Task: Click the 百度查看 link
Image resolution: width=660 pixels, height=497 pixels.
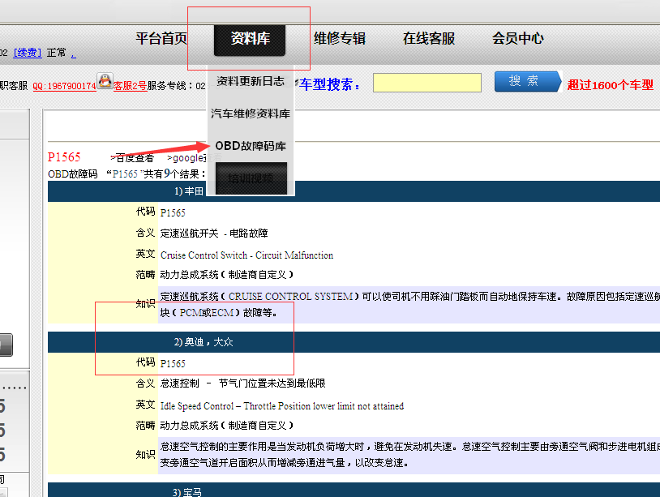Action: coord(132,158)
